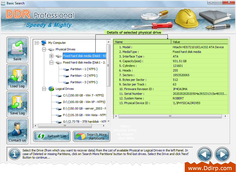236x172 pixels.
Task: Select E:\ server_2003 drive
Action: click(85, 108)
